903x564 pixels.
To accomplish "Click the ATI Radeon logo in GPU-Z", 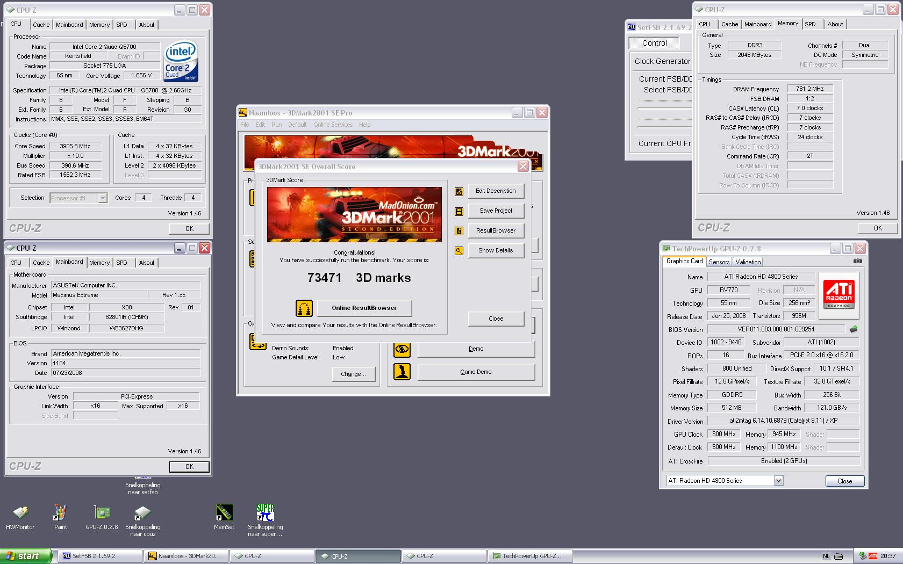I will click(838, 295).
